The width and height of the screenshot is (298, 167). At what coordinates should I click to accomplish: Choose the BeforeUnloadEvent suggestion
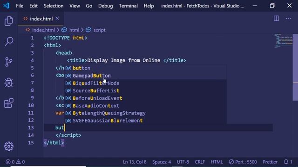146,98
